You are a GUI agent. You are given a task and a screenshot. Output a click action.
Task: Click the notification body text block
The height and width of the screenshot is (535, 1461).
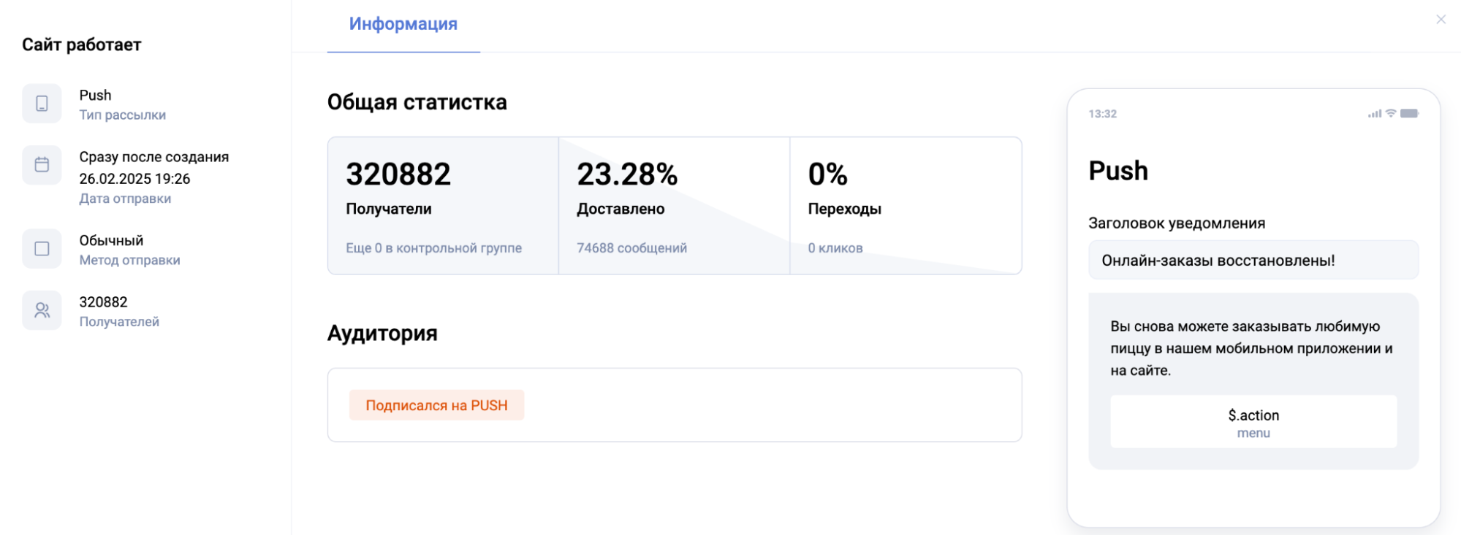coord(1251,348)
